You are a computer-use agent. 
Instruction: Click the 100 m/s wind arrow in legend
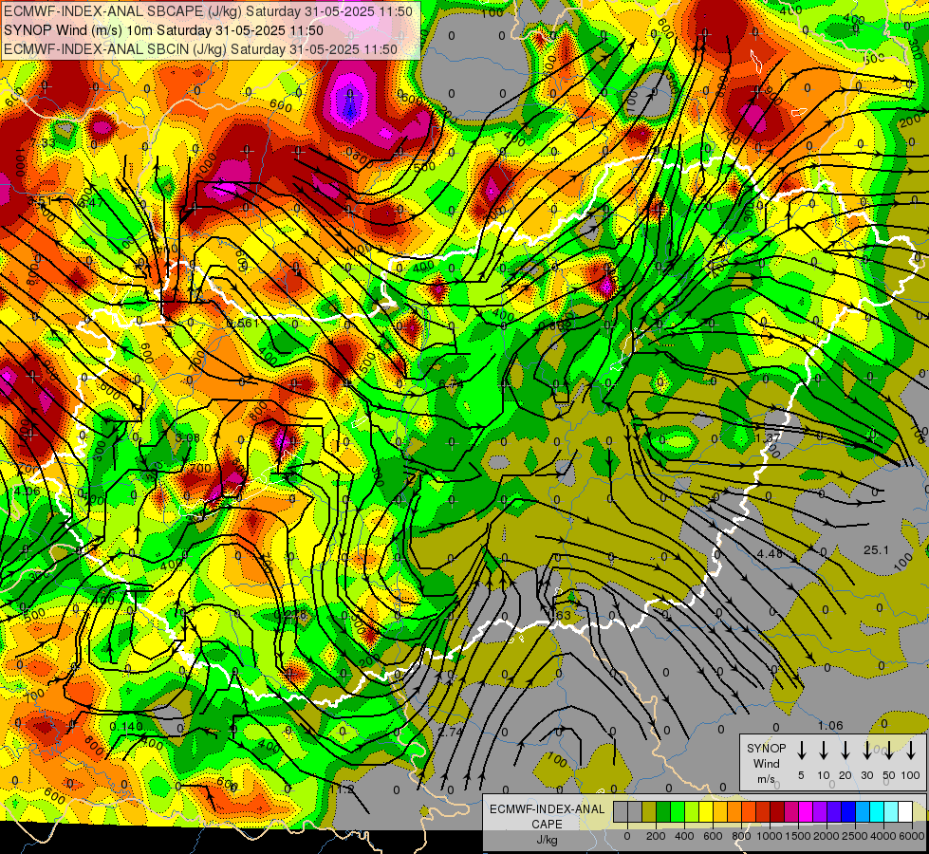(911, 750)
